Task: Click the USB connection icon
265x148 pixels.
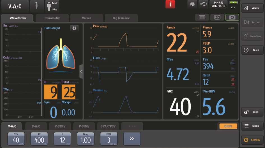Action: point(203,4)
